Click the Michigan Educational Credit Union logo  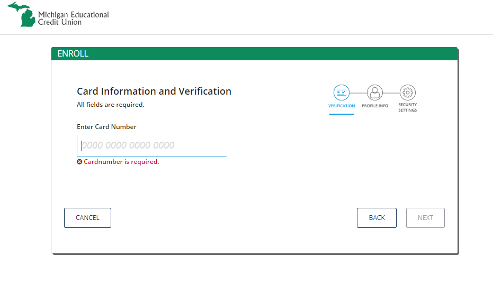click(x=58, y=14)
